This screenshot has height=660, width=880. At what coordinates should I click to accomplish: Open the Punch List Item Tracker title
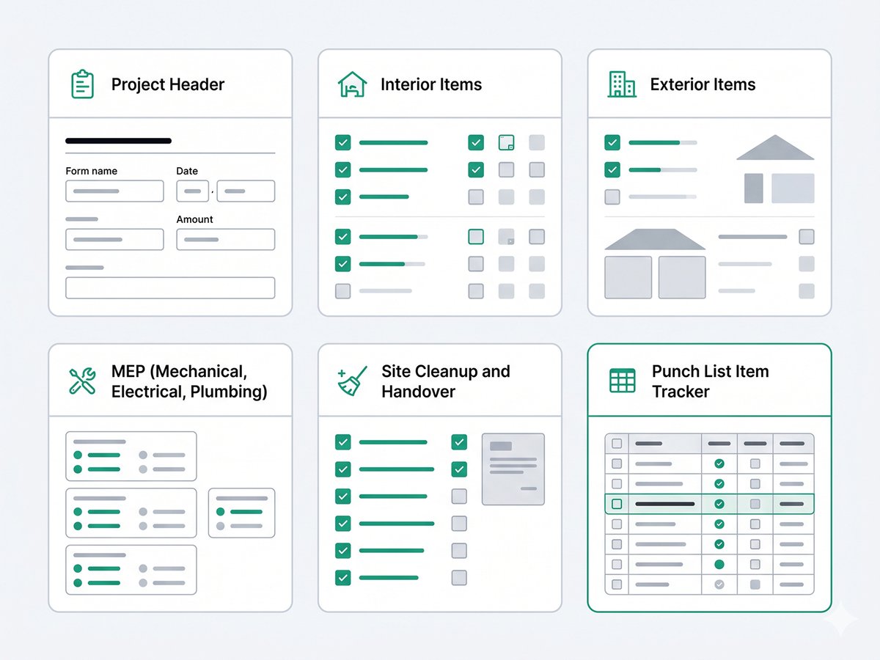pos(710,381)
